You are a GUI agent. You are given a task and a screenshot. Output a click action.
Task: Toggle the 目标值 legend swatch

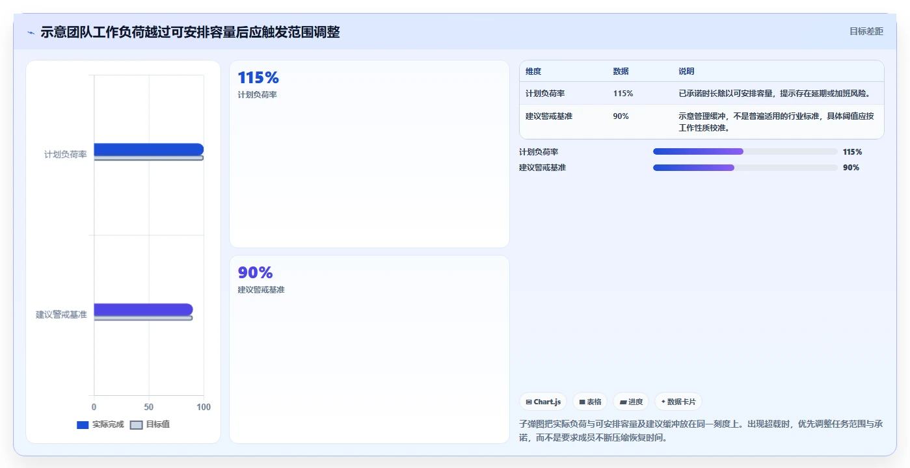136,425
